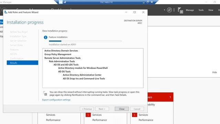Click the Cancel button in wizard

click(137, 109)
